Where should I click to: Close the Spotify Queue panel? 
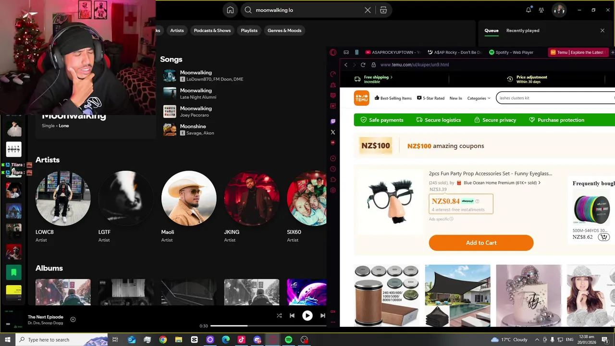pos(603,30)
